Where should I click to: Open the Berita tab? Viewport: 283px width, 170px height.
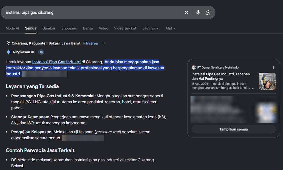[x=88, y=28]
